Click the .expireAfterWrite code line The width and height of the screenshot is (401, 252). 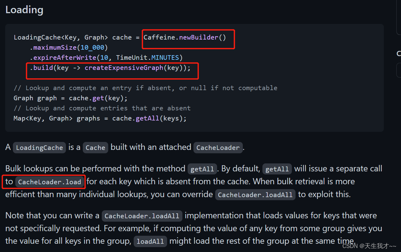(106, 58)
